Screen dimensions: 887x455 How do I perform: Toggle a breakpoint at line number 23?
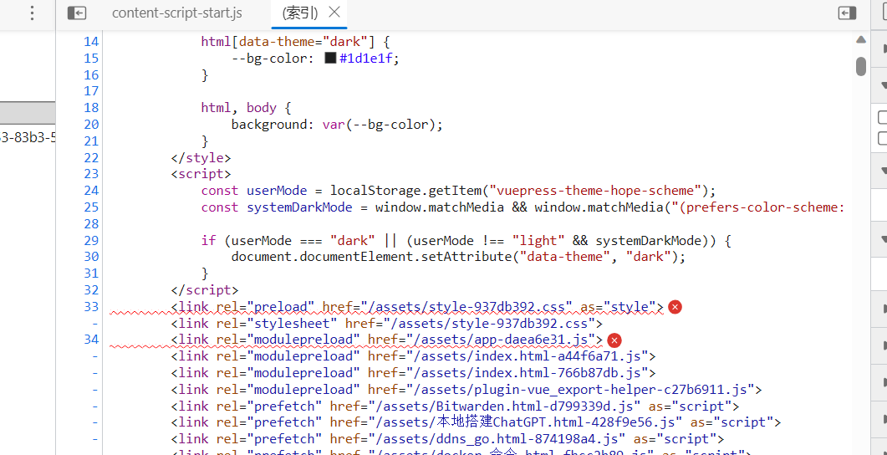click(91, 174)
